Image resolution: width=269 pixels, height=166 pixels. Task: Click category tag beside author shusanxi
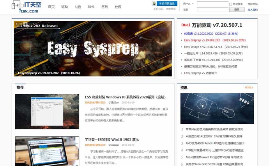pyautogui.click(x=95, y=145)
